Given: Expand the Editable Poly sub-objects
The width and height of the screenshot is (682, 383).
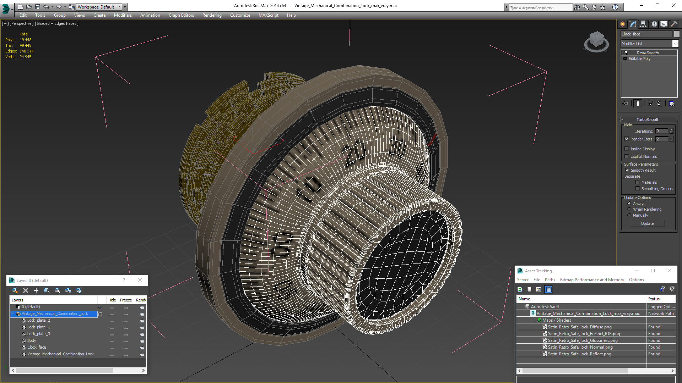Looking at the screenshot, I should point(625,59).
